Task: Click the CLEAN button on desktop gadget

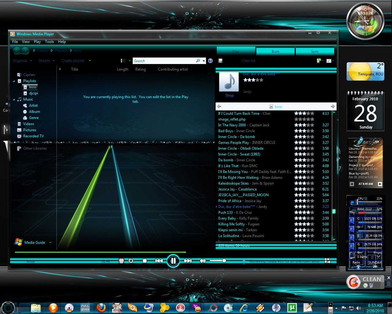Action: pyautogui.click(x=372, y=279)
